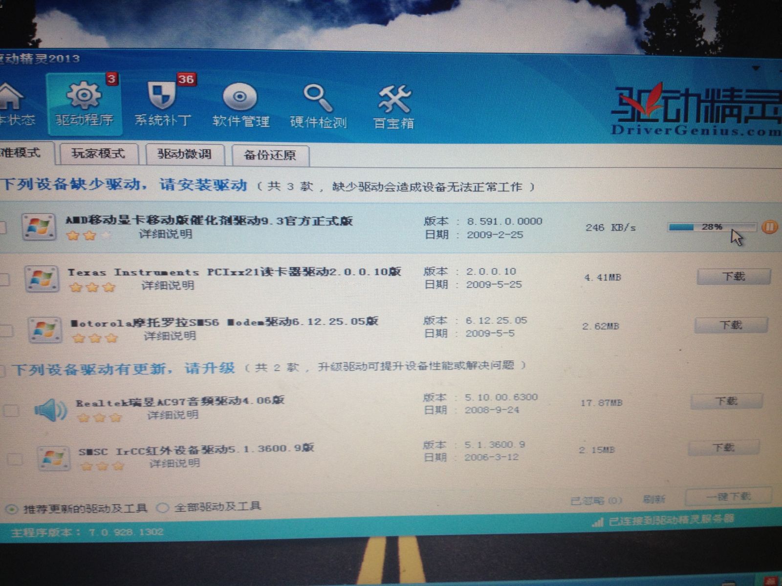Screen dimensions: 782x586
Task: Open 详细说明 for Texas Instruments driver
Action: coord(168,285)
